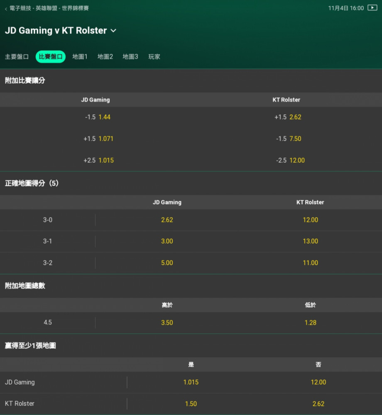This screenshot has width=382, height=415.
Task: Click the 3-1 score row label
Action: [48, 242]
